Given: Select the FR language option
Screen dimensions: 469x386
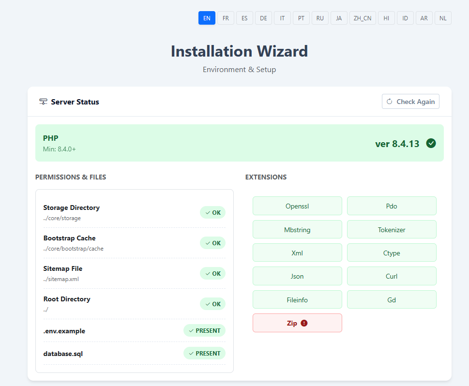Looking at the screenshot, I should (x=226, y=18).
